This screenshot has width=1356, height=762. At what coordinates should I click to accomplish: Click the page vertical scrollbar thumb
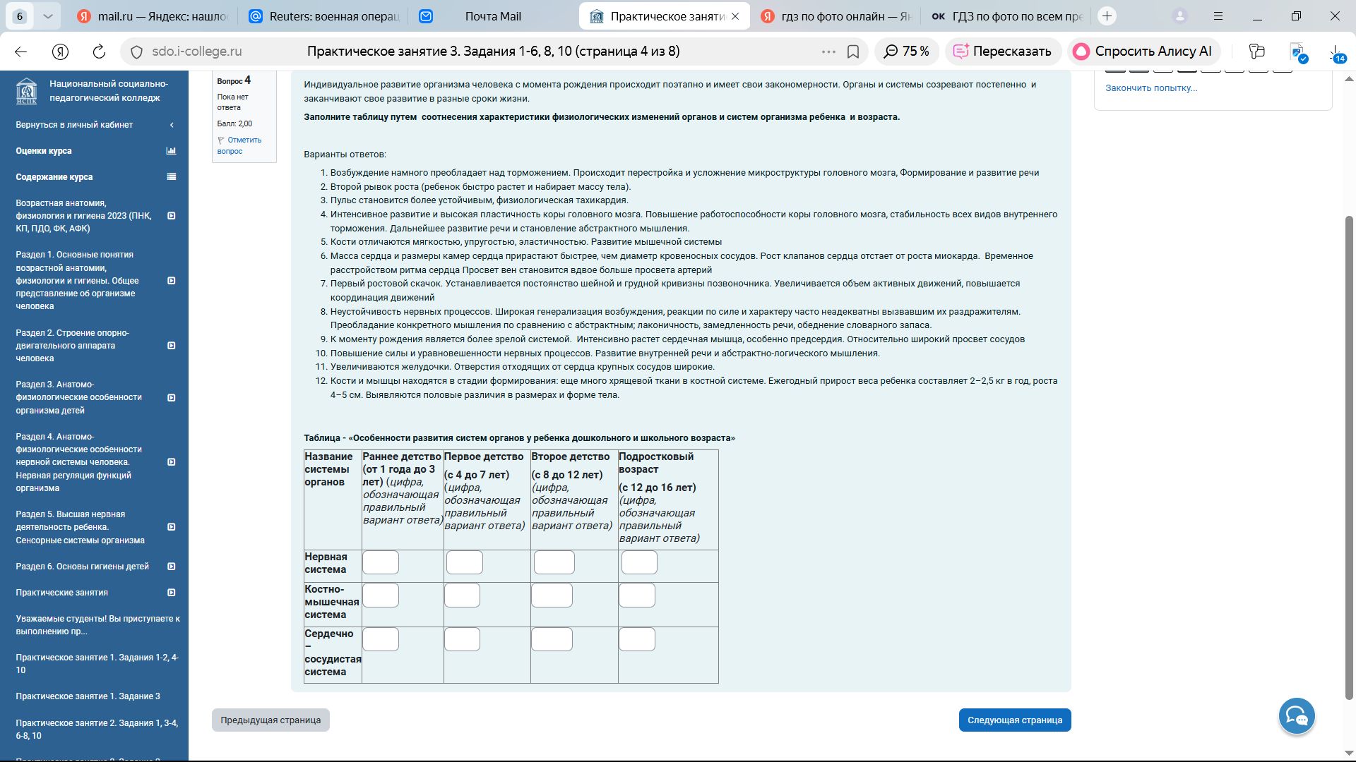click(1349, 457)
